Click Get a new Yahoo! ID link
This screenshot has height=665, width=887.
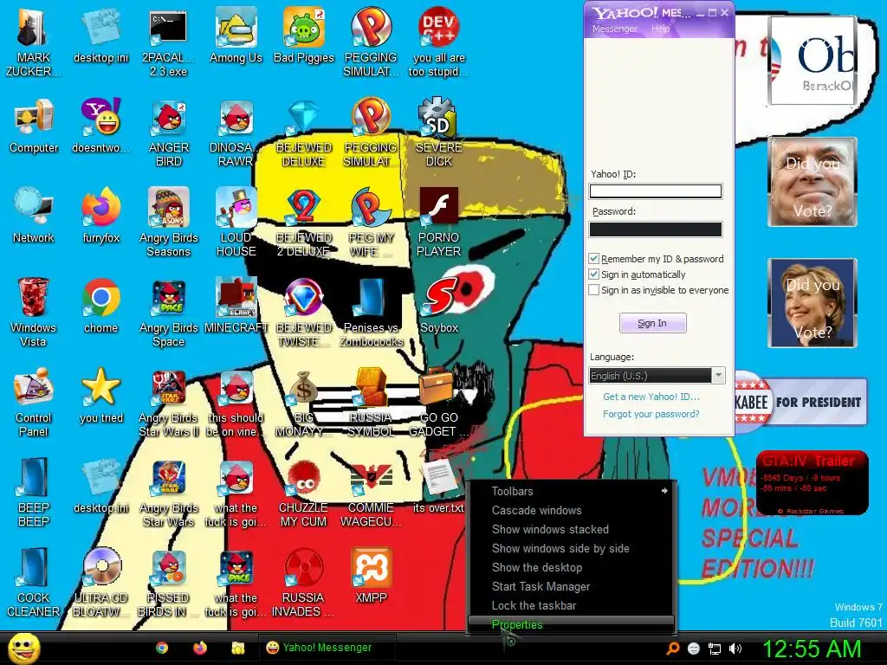pyautogui.click(x=651, y=397)
